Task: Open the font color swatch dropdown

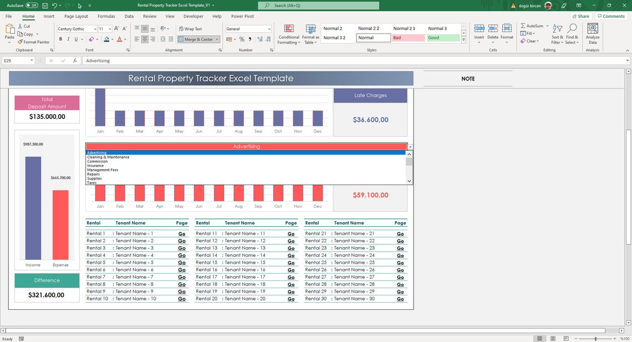Action: tap(125, 39)
